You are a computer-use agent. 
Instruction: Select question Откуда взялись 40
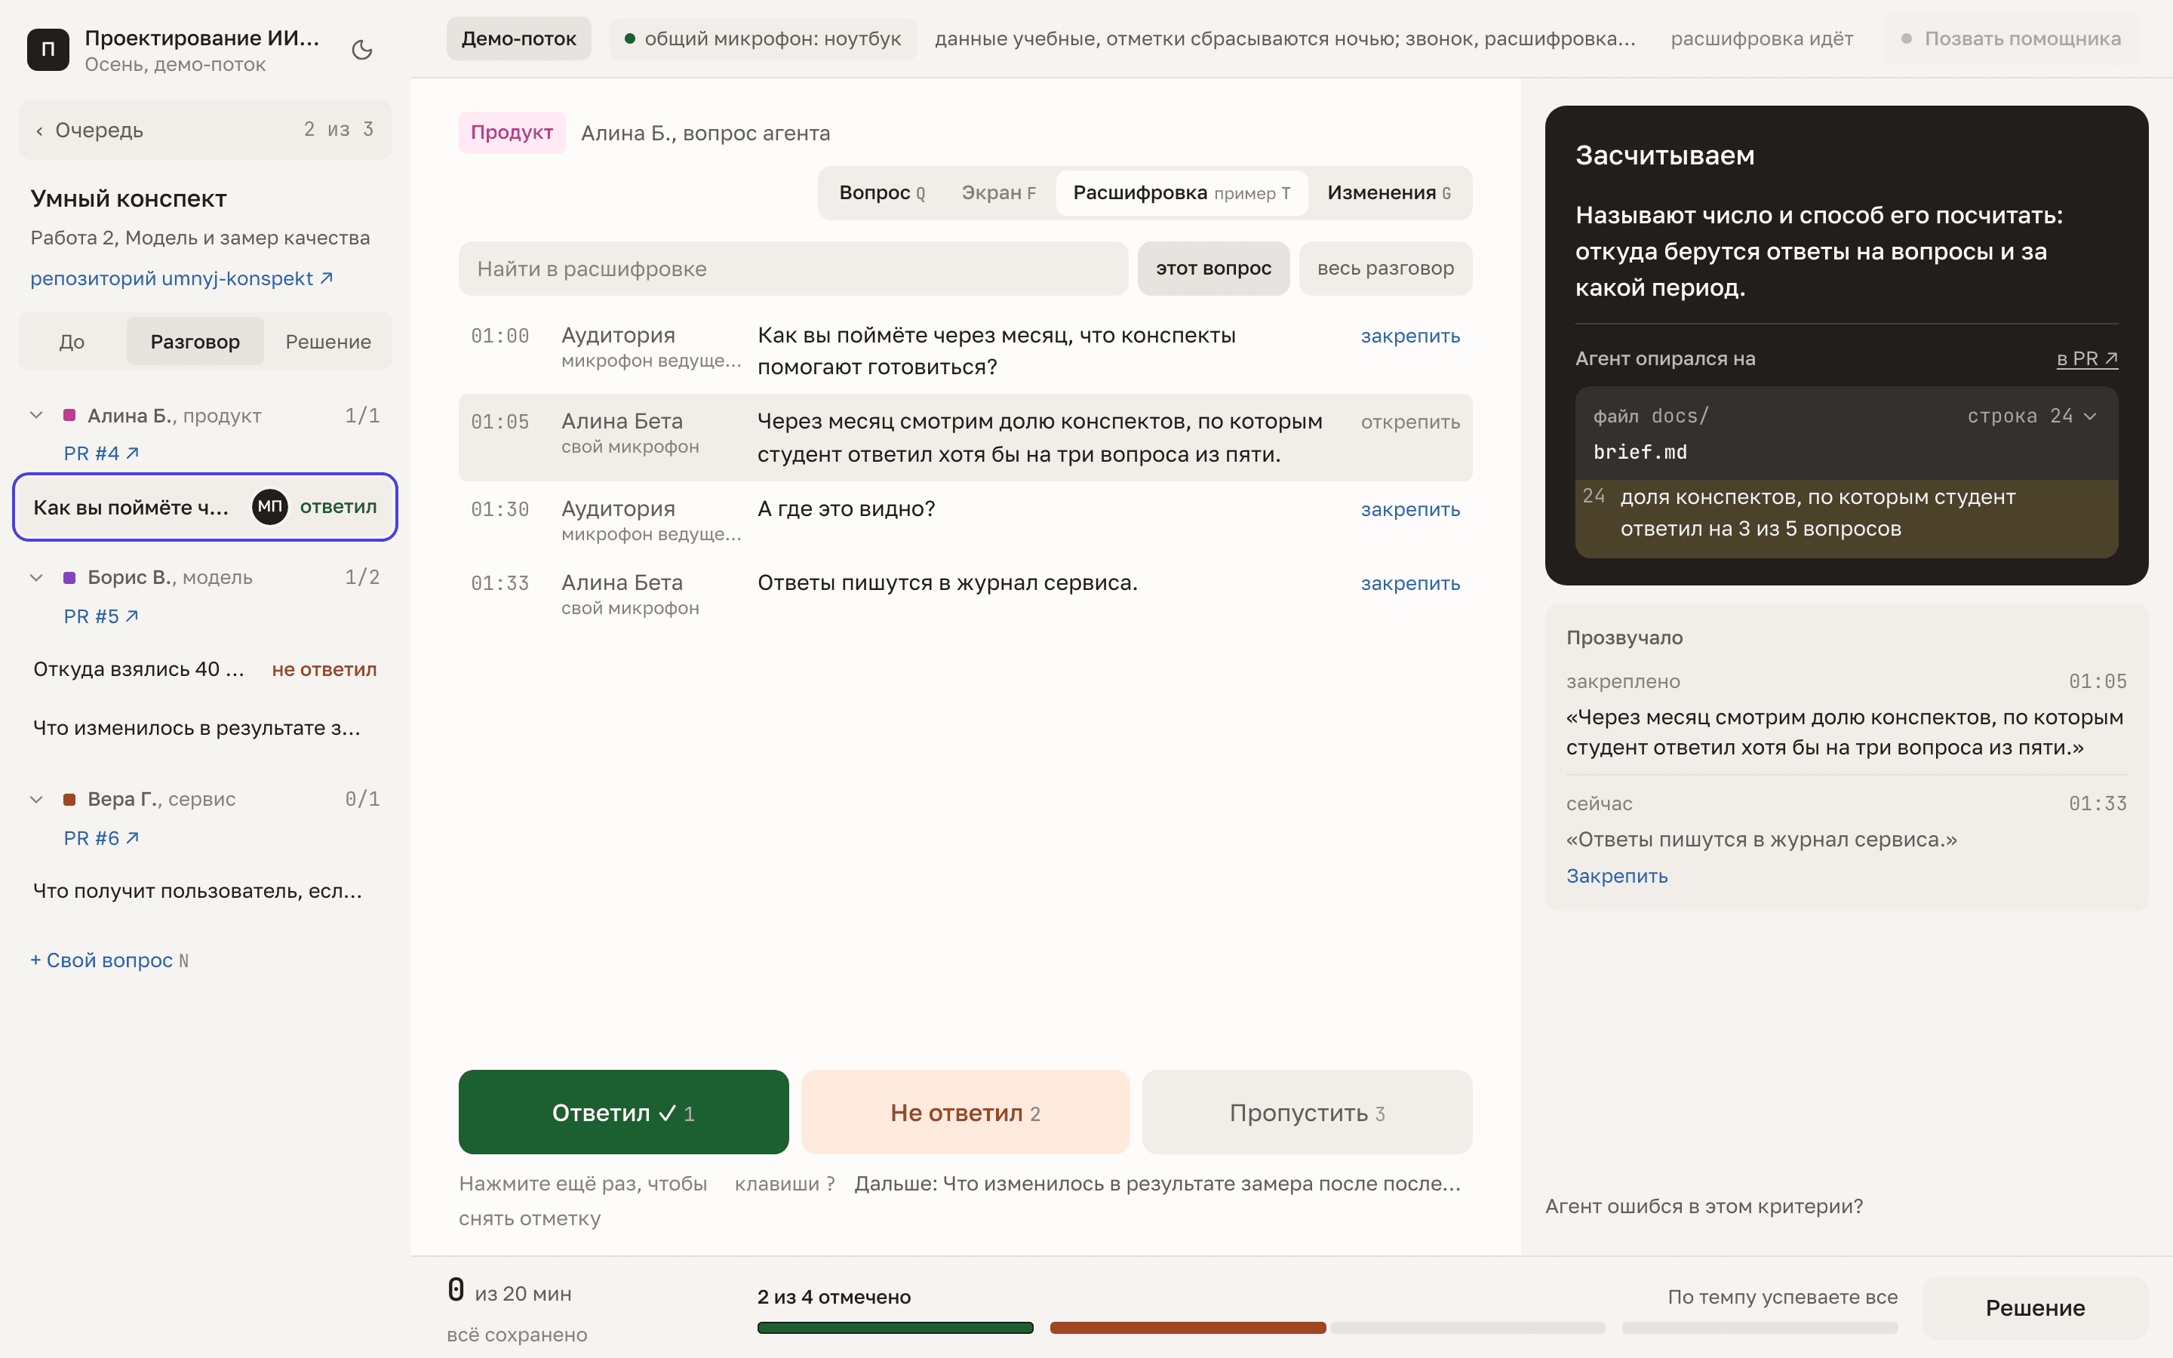pyautogui.click(x=204, y=669)
